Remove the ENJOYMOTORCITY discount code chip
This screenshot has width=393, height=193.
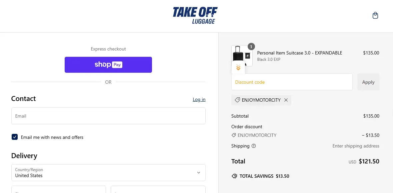tap(286, 100)
